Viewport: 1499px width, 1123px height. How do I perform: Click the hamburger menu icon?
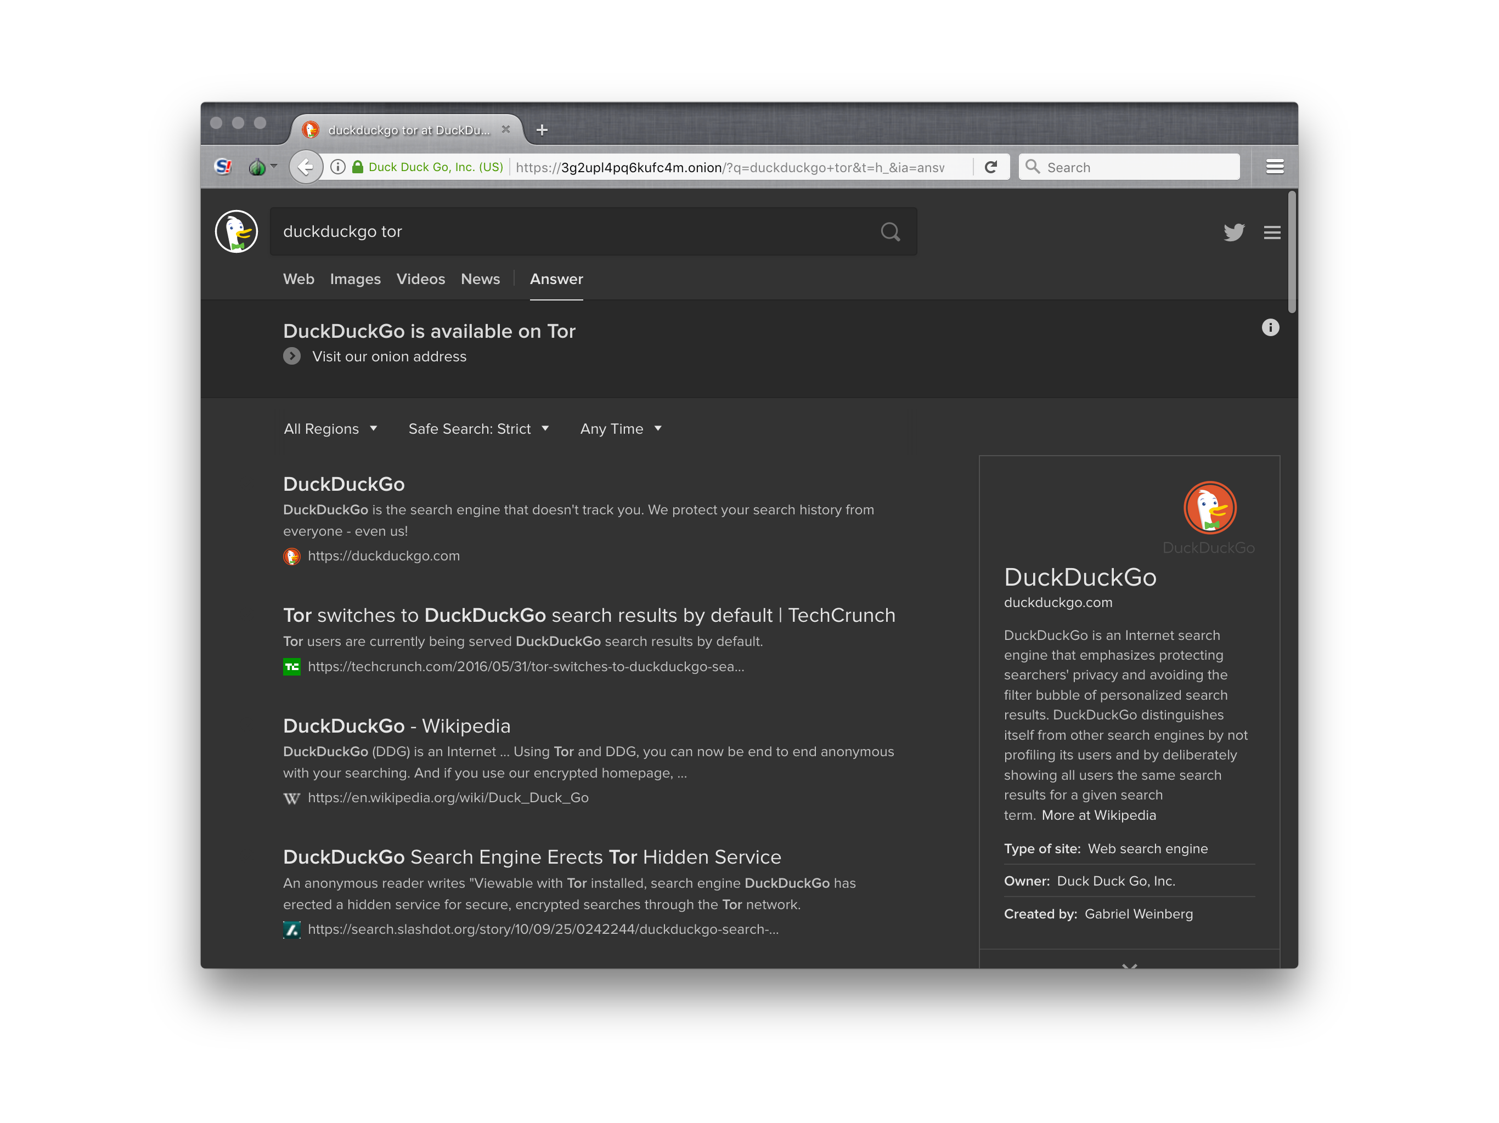(1272, 232)
